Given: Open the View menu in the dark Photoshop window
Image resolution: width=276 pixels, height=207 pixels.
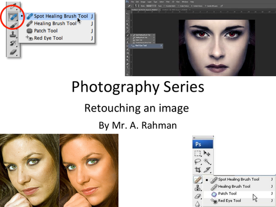Looking at the screenshot, I should pyautogui.click(x=178, y=2).
